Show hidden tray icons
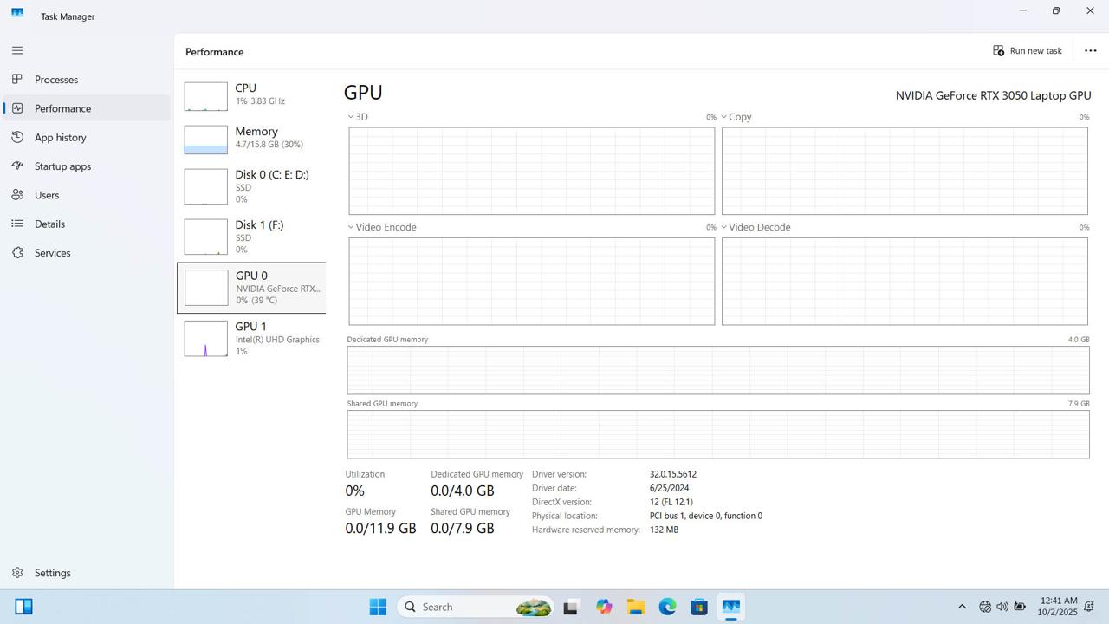Viewport: 1109px width, 624px height. (x=962, y=607)
